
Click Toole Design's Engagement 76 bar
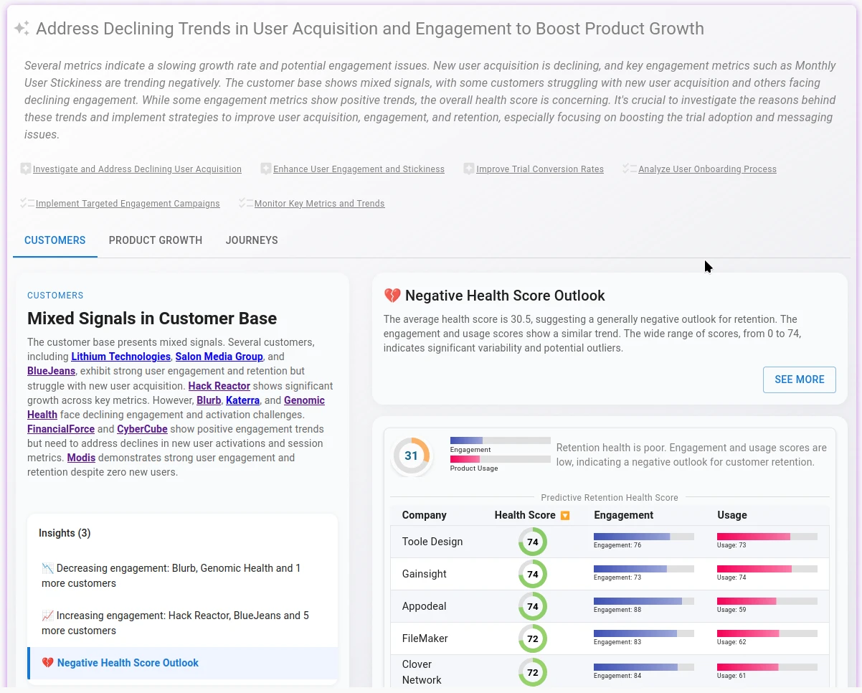point(644,537)
